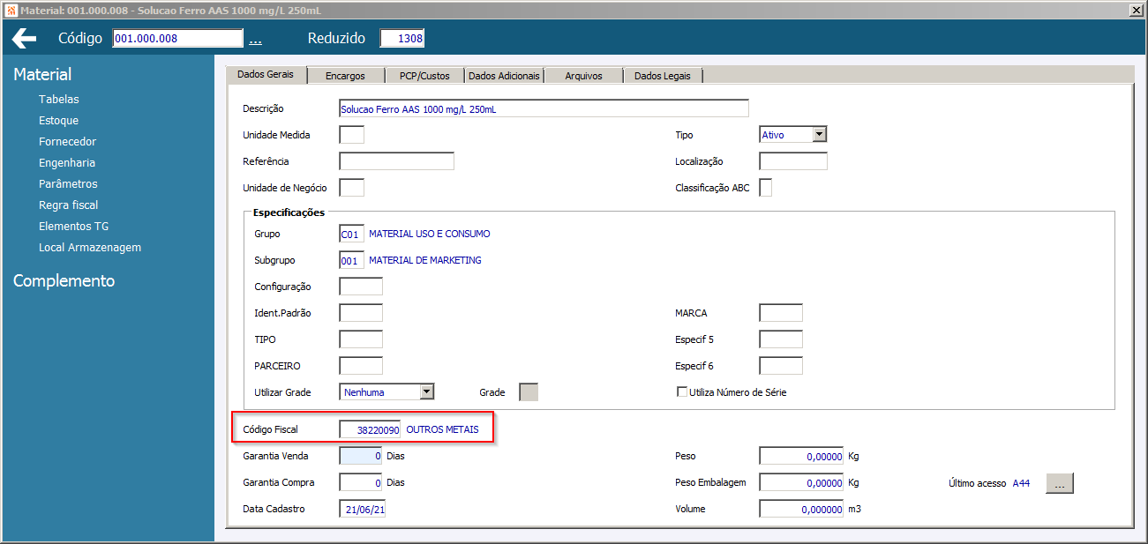
Task: Expand the Utilizar Grade dropdown
Action: [427, 392]
